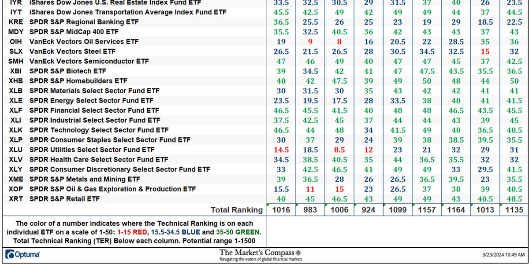The image size is (529, 264).
Task: Open the XLU ticker symbol
Action: pyautogui.click(x=15, y=150)
